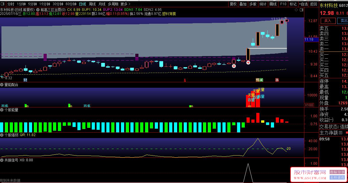348x183 pixels.
Task: Expand the 更多 periods menu
Action: (x=125, y=4)
